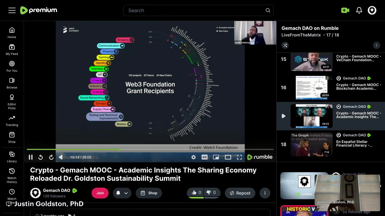This screenshot has width=385, height=216.
Task: Open Gemach DAO channel name below video
Action: tap(57, 190)
